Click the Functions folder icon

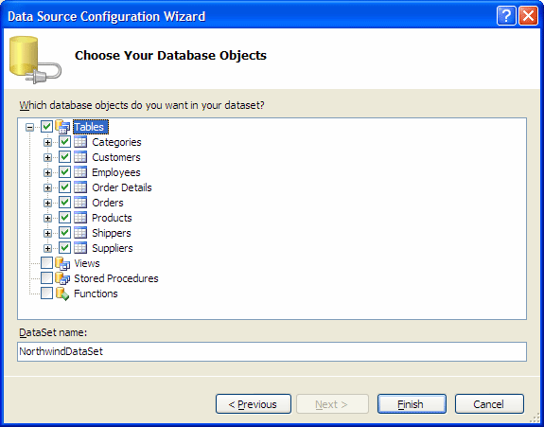(x=62, y=294)
